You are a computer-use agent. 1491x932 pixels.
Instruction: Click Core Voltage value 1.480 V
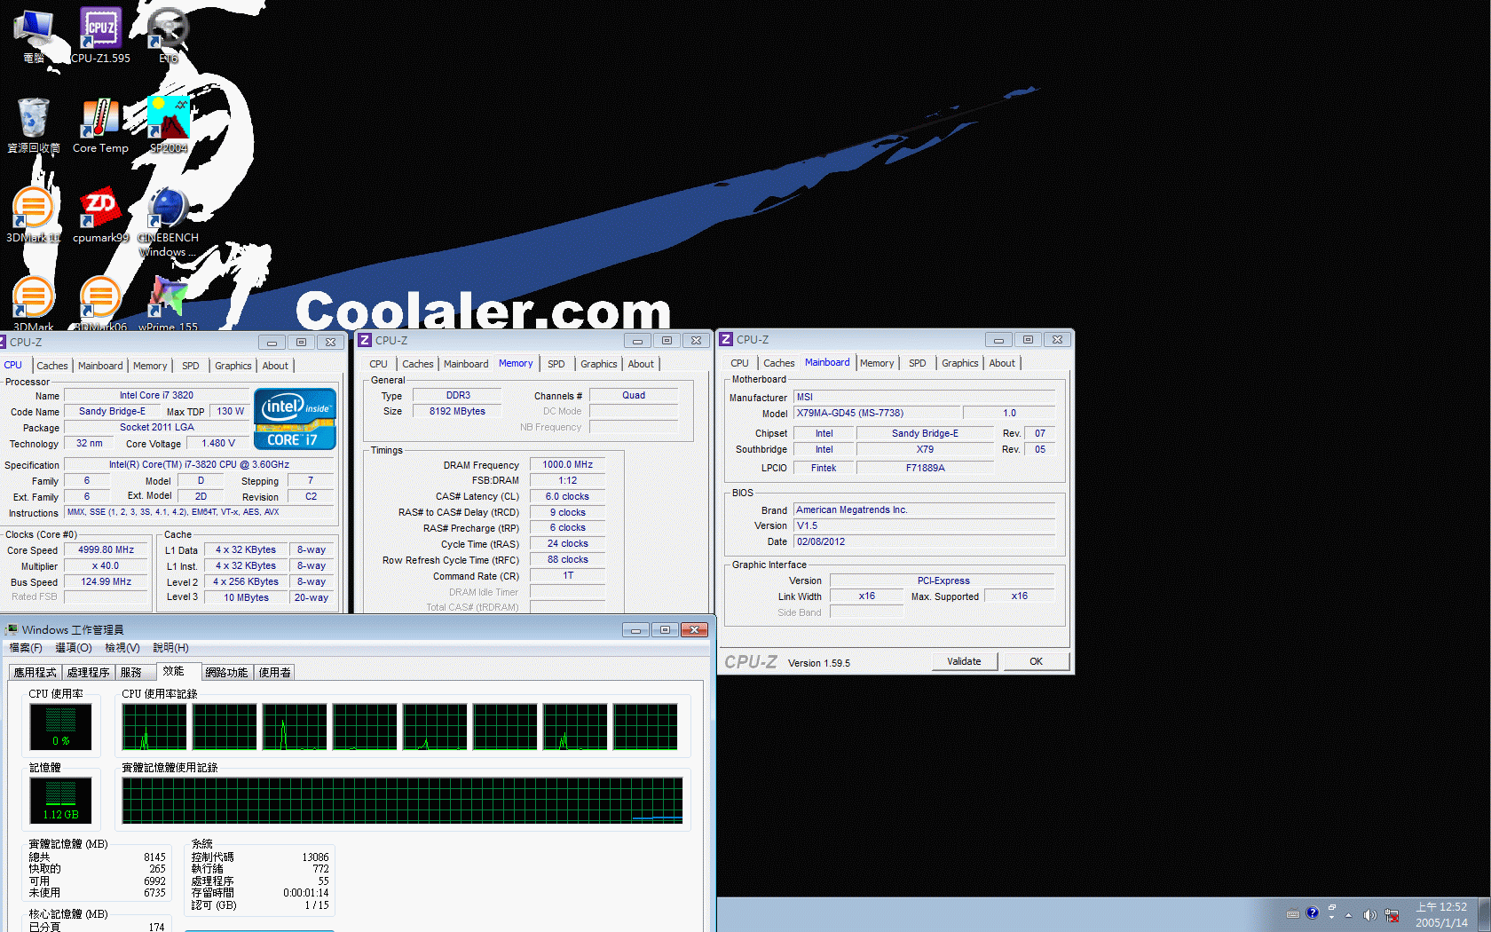click(x=218, y=443)
